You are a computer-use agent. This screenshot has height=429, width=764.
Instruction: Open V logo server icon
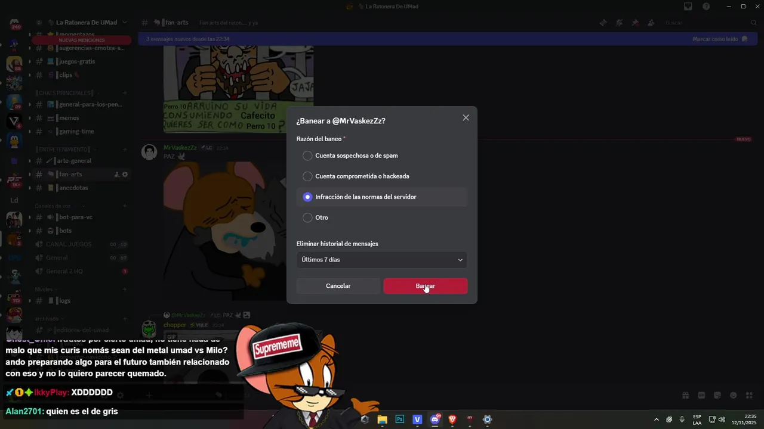(x=14, y=122)
